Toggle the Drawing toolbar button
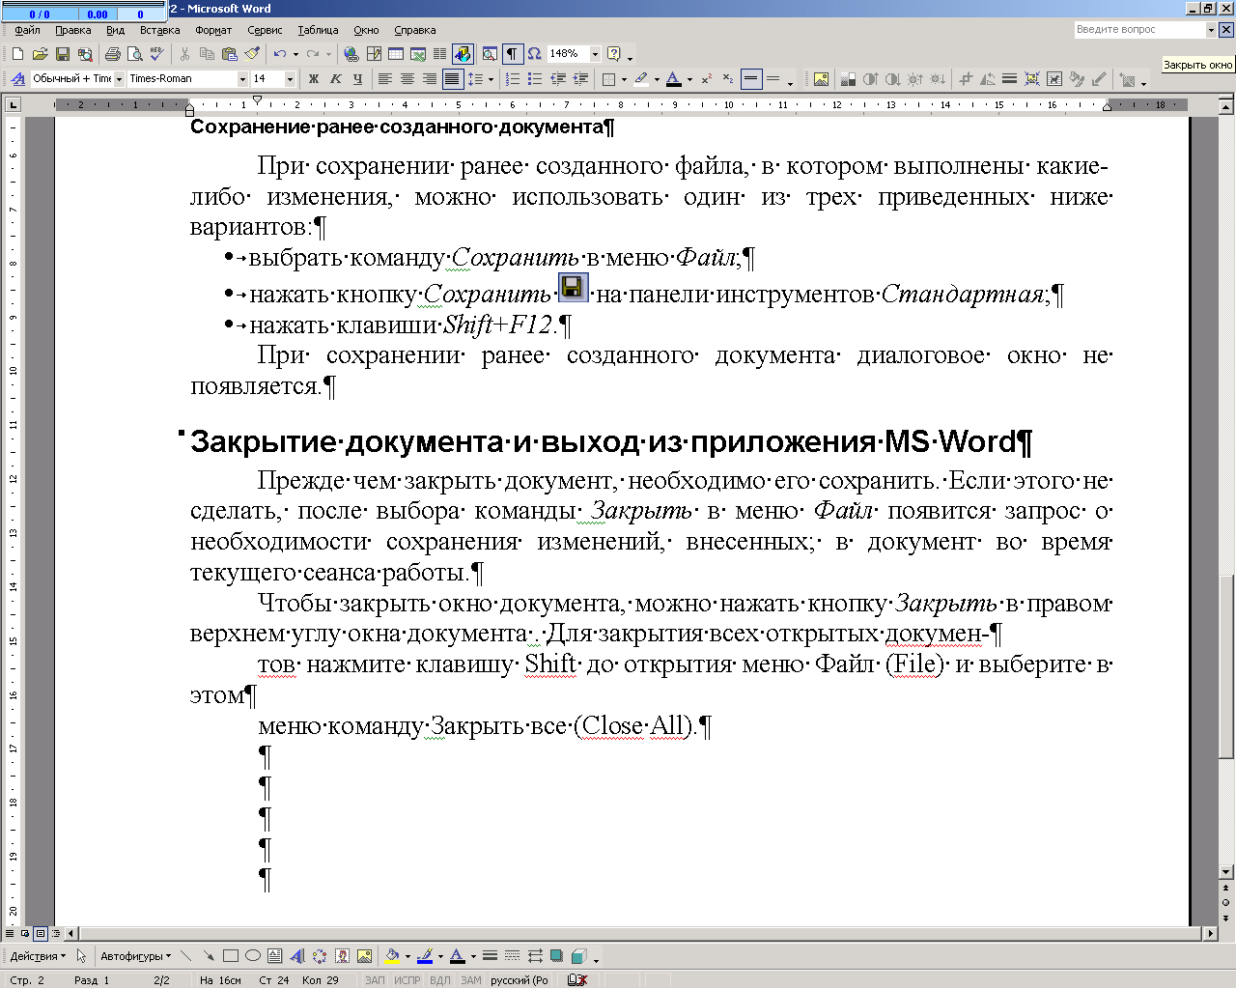The width and height of the screenshot is (1236, 989). click(x=463, y=54)
